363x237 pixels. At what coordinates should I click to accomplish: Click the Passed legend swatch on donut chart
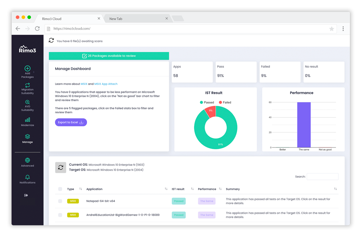pos(201,102)
